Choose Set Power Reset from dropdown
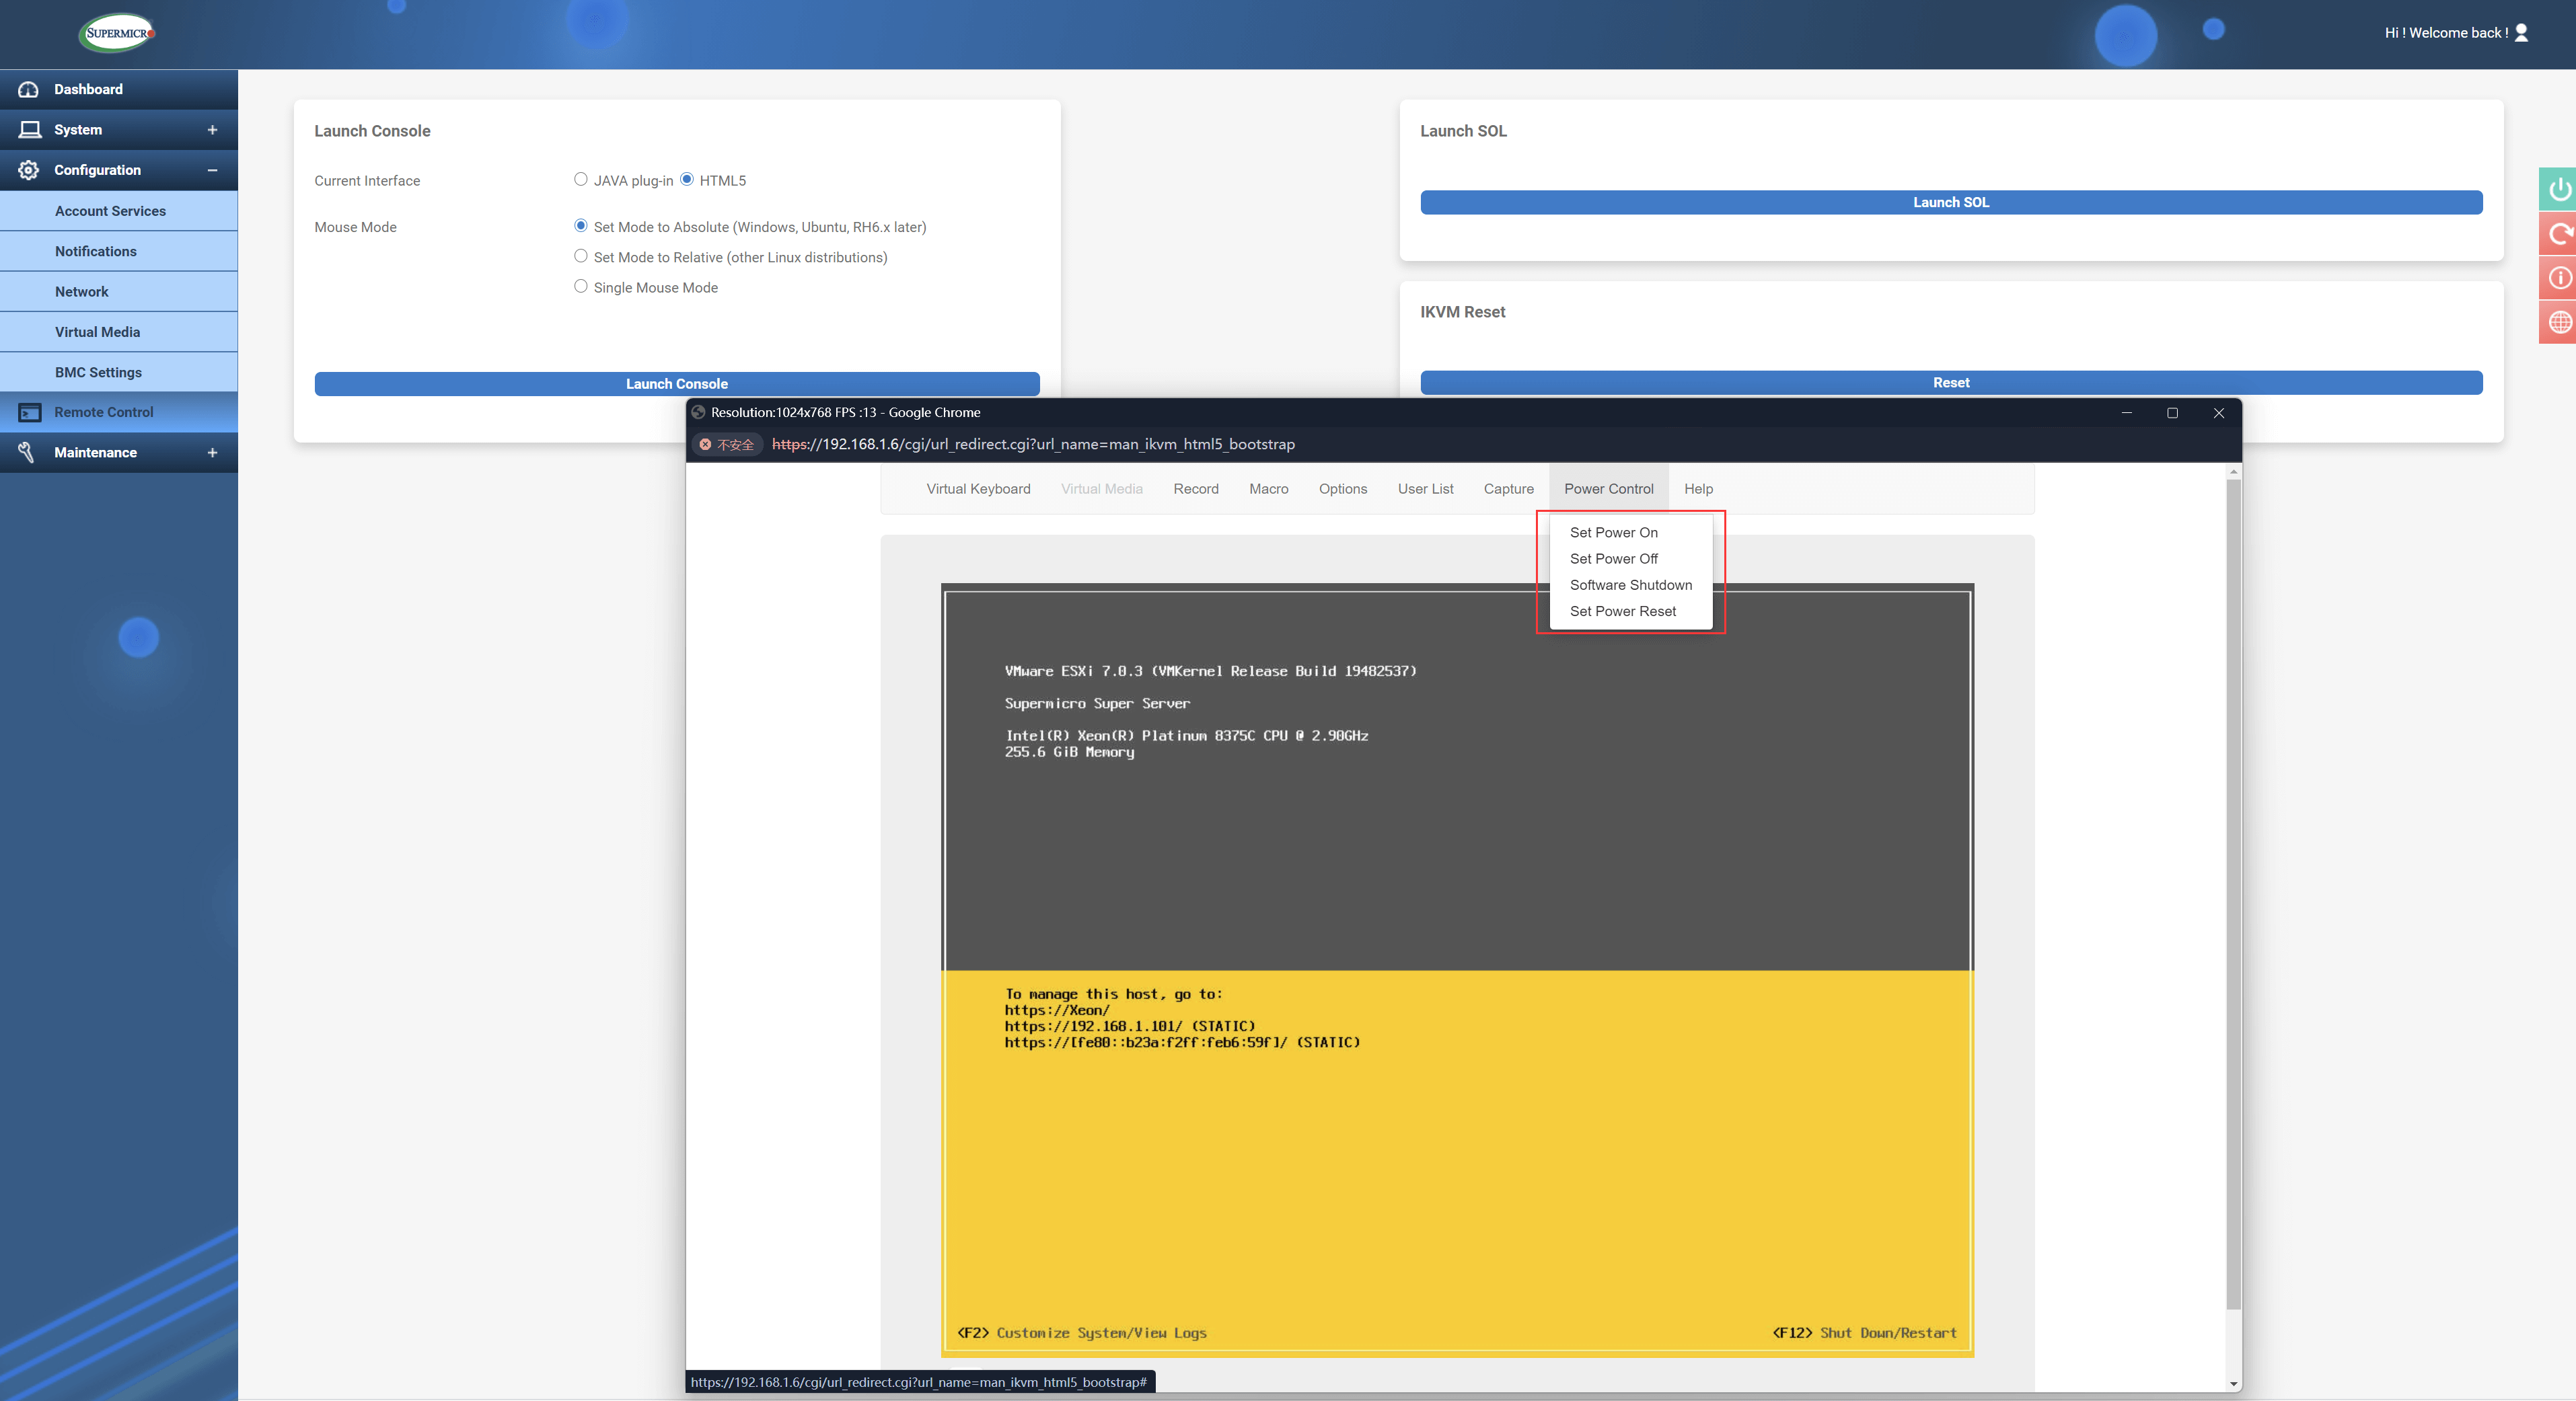 click(x=1622, y=611)
